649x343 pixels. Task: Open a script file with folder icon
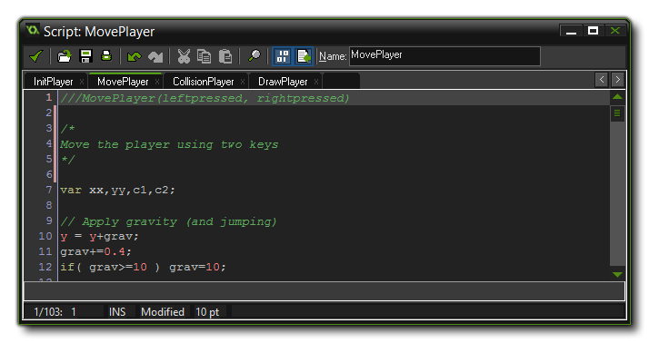click(x=65, y=56)
